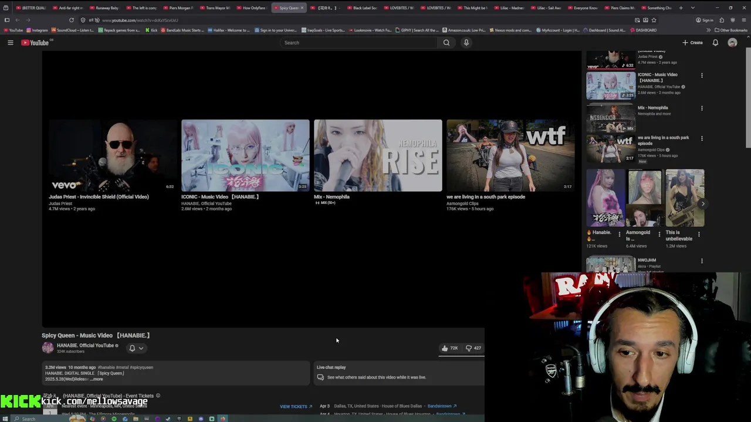Open options menu for sidebar Mix - Nemophila

pyautogui.click(x=702, y=108)
